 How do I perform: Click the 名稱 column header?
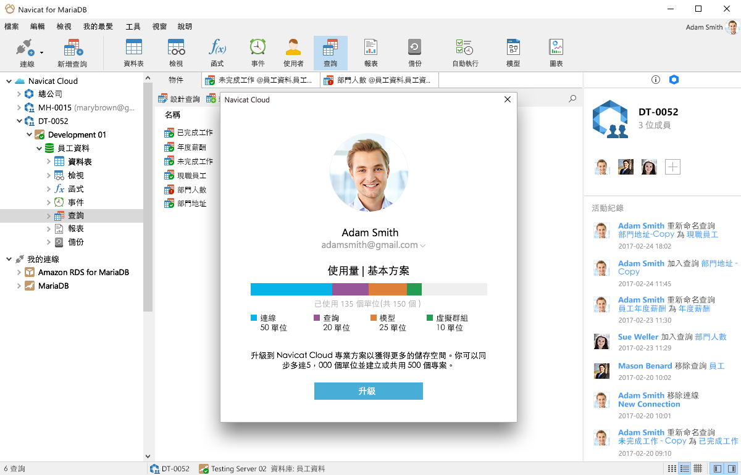[172, 115]
